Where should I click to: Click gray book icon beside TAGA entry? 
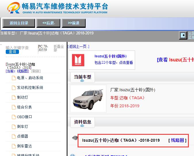pos(75,138)
